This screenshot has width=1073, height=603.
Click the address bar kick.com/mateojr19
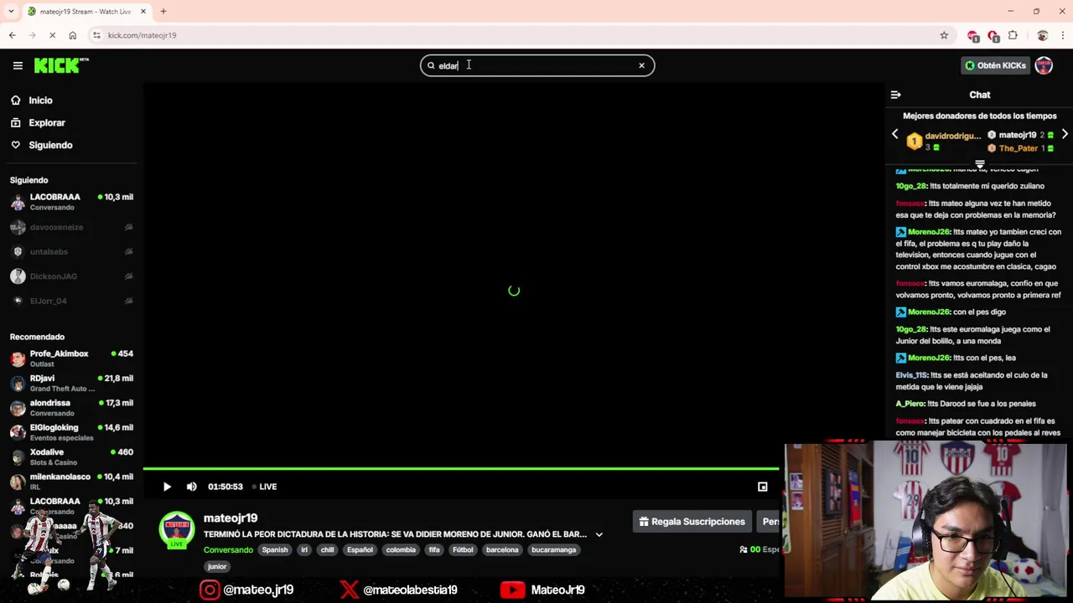142,35
